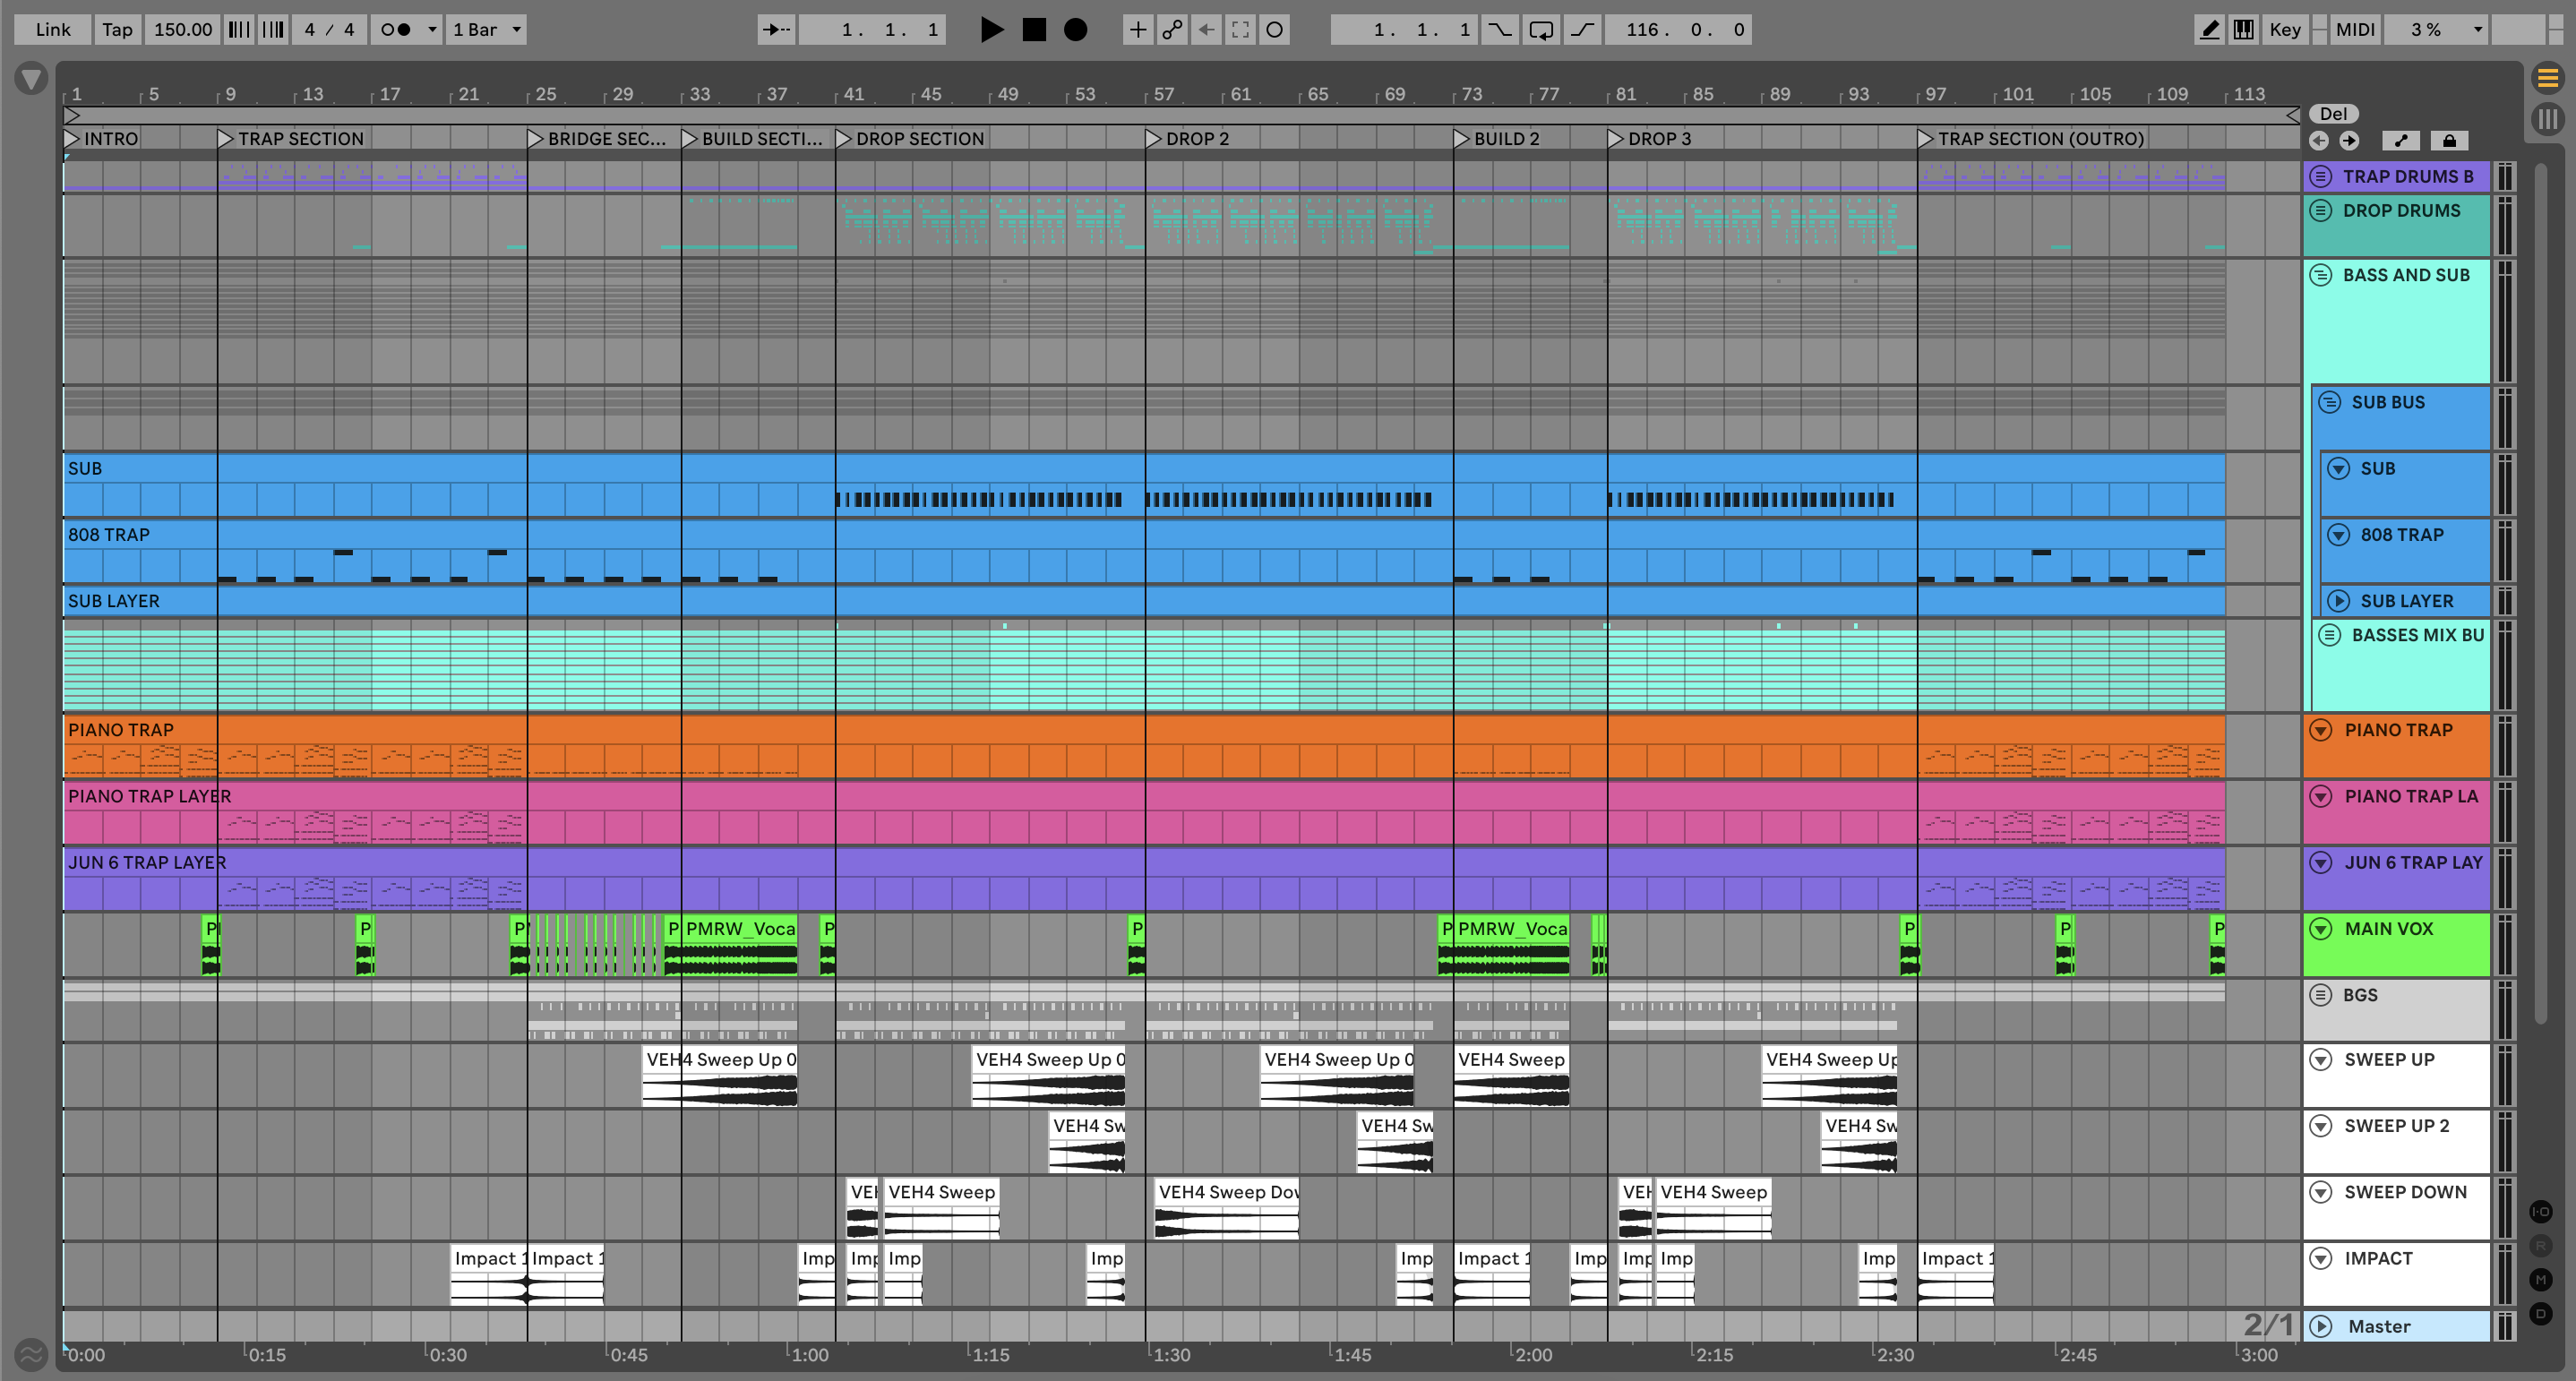The image size is (2576, 1381).
Task: Toggle the Automation Arm button
Action: [x=1172, y=30]
